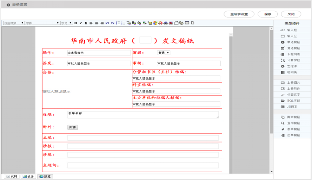Click the redo arrow icon
The image size is (312, 180).
click(112, 23)
